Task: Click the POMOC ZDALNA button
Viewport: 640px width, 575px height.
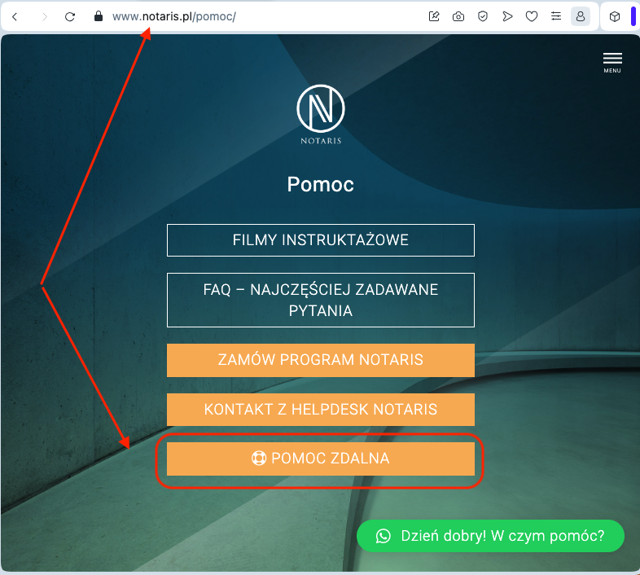Action: (x=321, y=459)
